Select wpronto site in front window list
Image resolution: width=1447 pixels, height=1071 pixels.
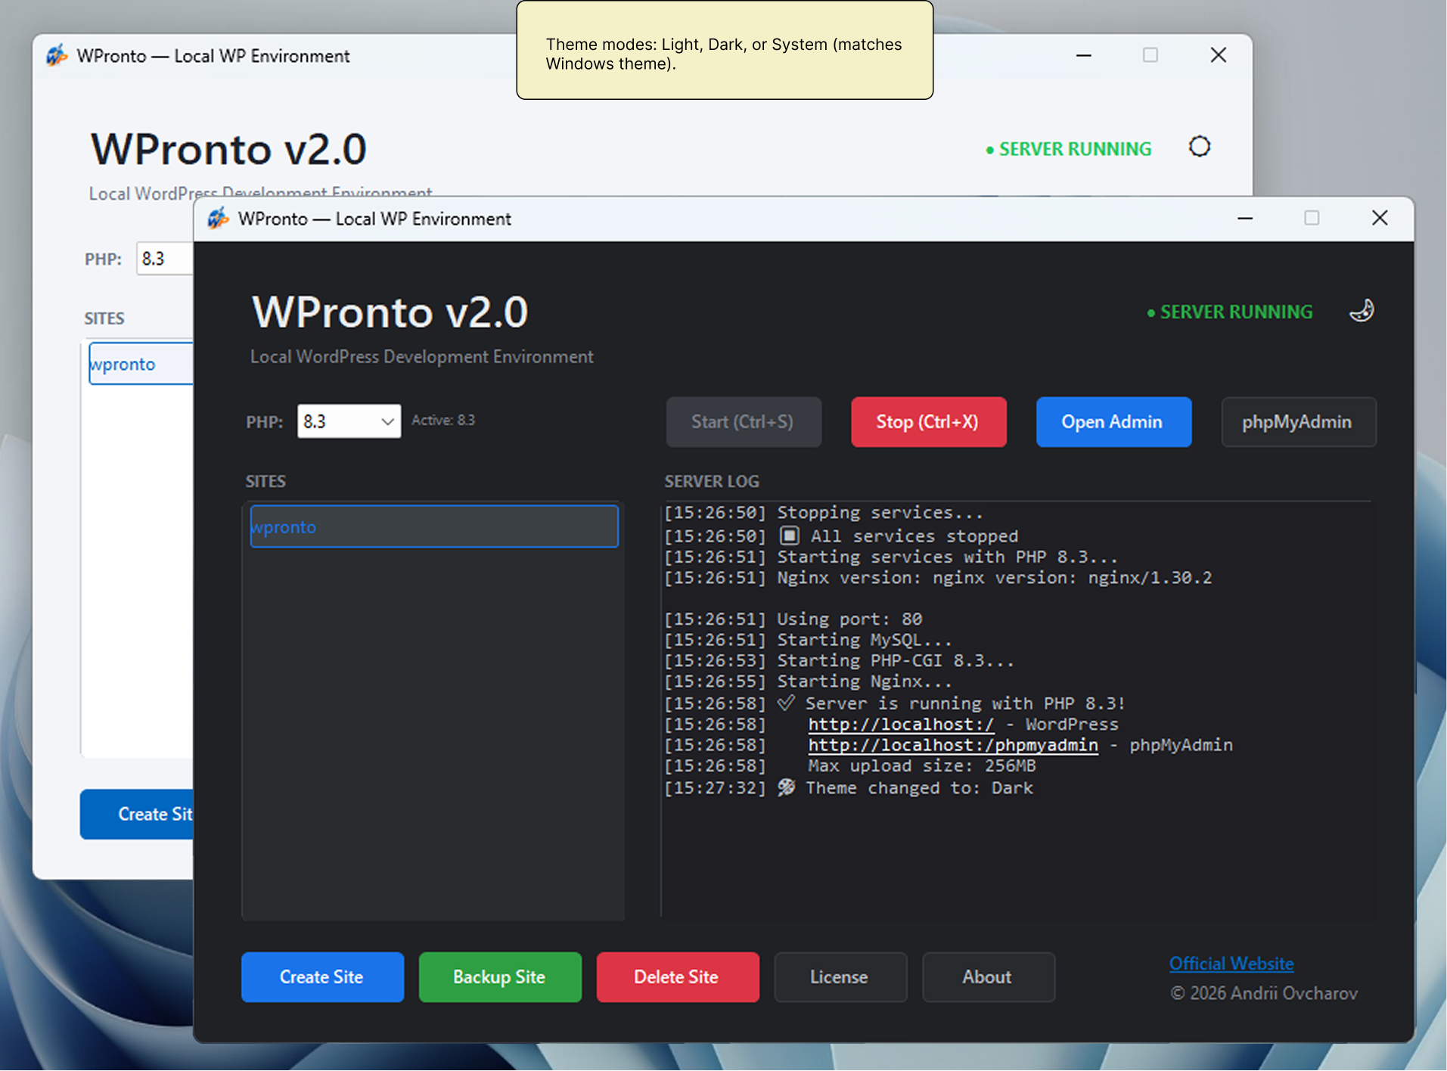tap(434, 526)
